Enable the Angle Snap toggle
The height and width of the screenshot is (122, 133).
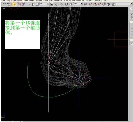[95, 4]
